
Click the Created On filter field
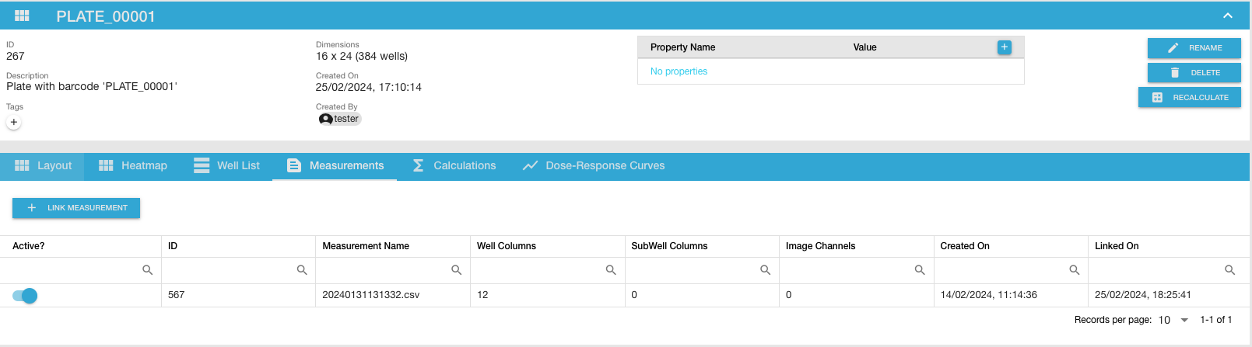click(1001, 270)
